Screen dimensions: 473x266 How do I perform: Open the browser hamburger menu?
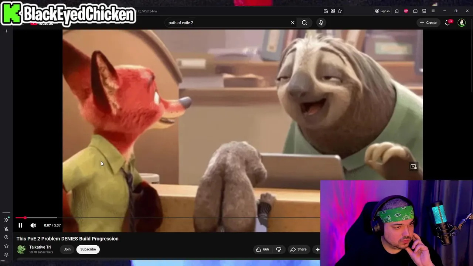coord(433,11)
